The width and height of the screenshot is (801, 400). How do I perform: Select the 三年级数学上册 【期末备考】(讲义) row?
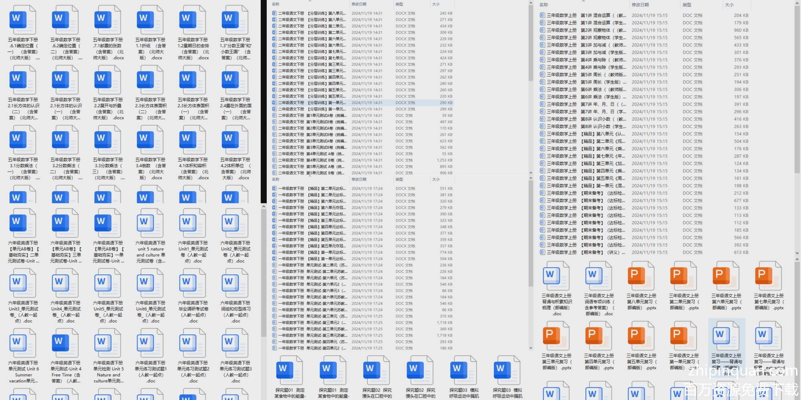tap(581, 252)
